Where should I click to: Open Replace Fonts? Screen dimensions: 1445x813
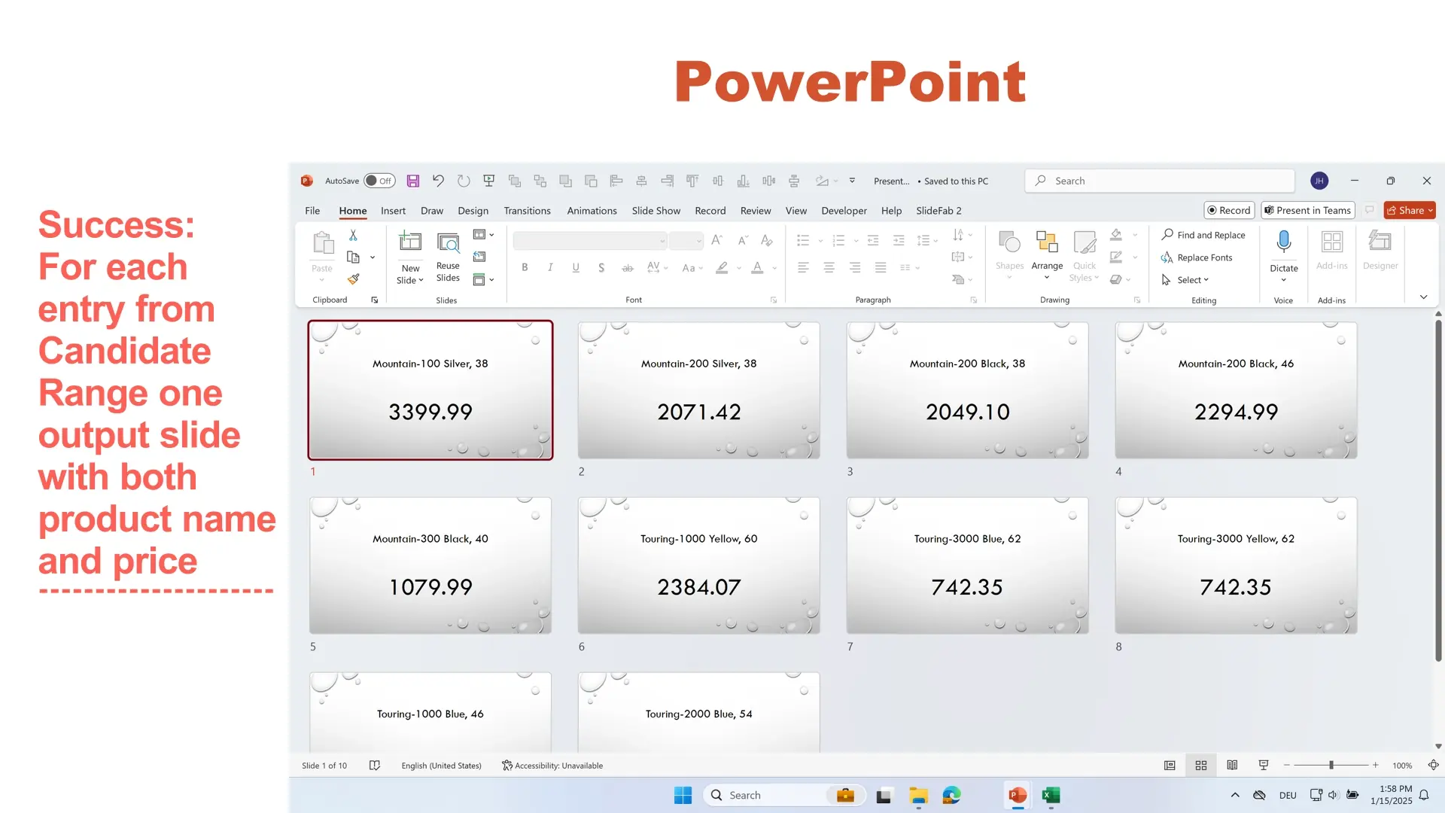click(1197, 257)
